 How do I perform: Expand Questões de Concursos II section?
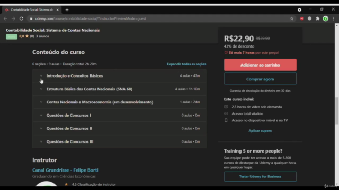coord(119,128)
